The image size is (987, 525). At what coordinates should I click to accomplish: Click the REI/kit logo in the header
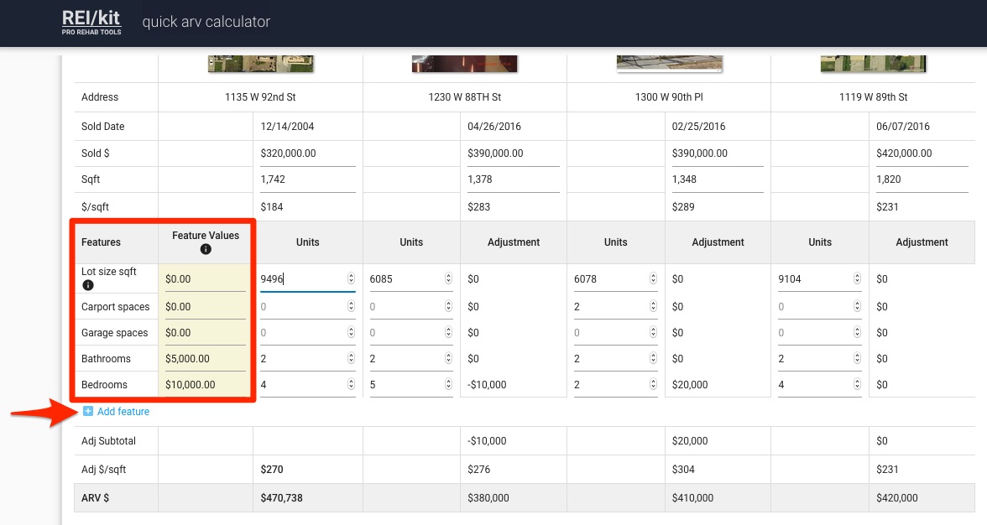point(91,21)
